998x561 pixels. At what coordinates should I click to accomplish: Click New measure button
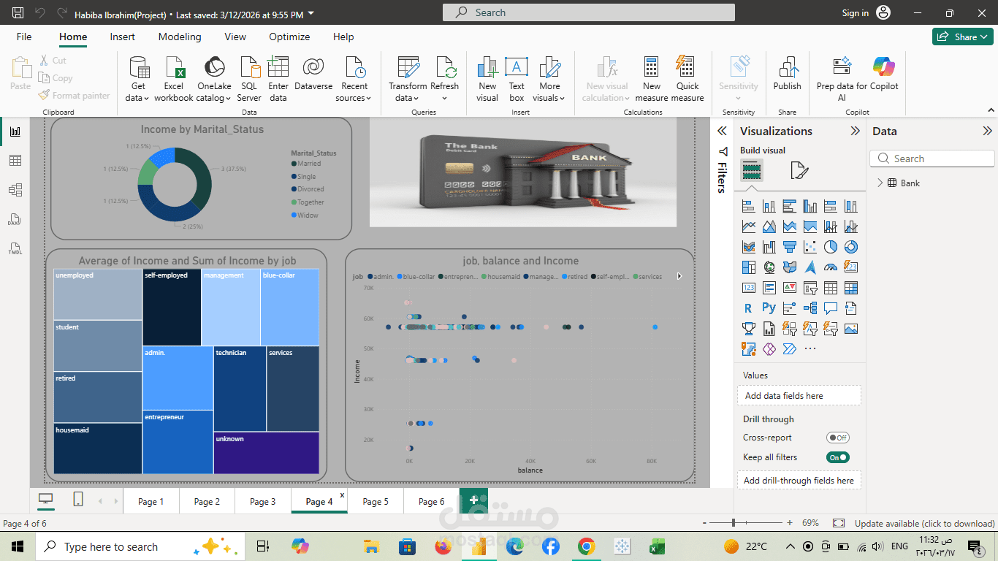(x=651, y=80)
